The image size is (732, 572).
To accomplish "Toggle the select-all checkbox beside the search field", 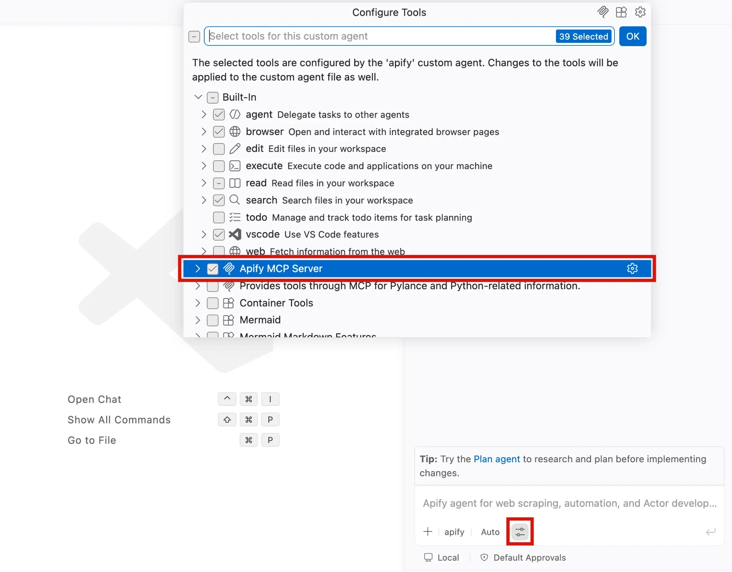I will pos(194,36).
